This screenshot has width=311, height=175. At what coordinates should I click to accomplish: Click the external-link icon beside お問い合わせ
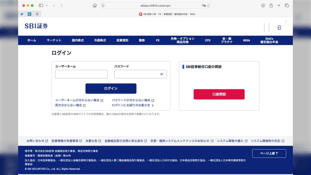point(47,141)
